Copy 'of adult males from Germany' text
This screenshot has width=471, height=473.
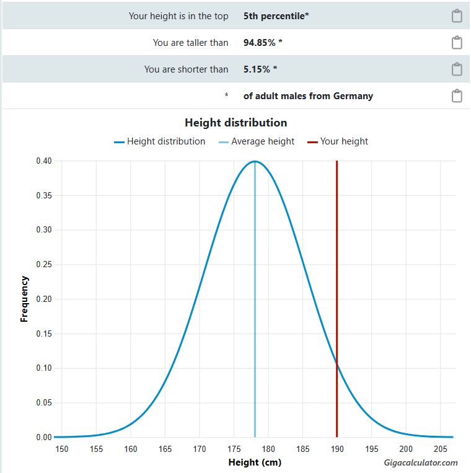457,96
